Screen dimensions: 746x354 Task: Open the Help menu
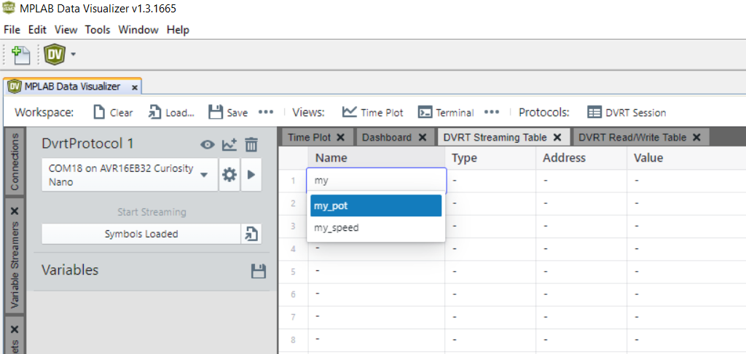coord(178,30)
